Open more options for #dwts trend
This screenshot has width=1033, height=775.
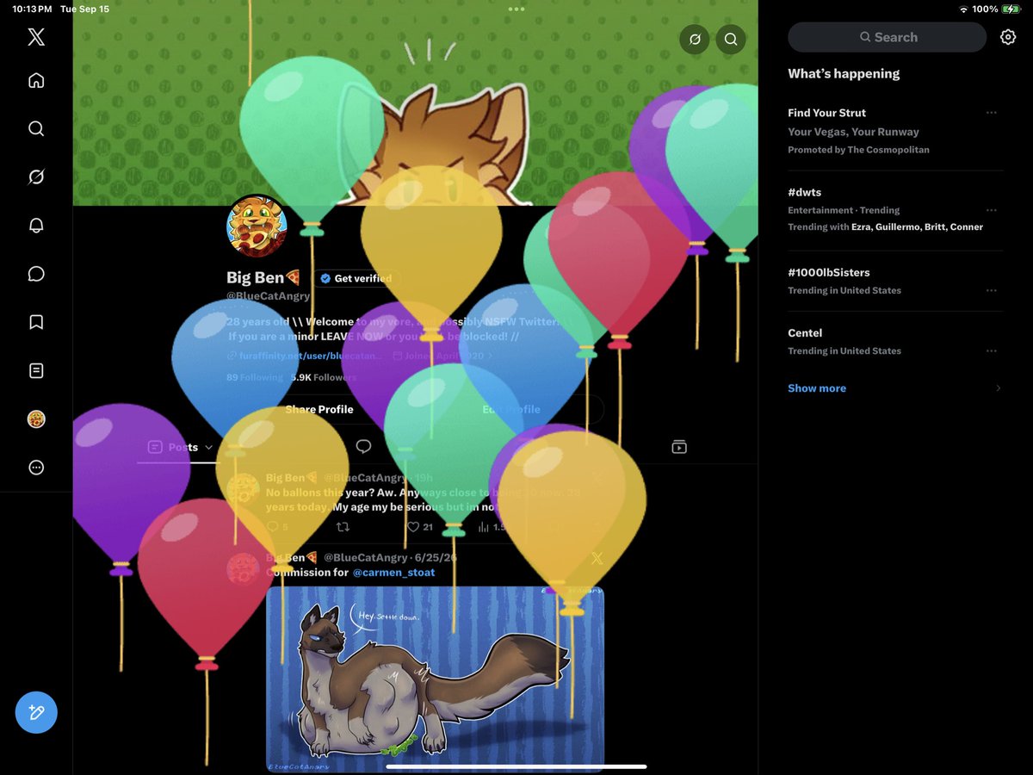pos(992,210)
